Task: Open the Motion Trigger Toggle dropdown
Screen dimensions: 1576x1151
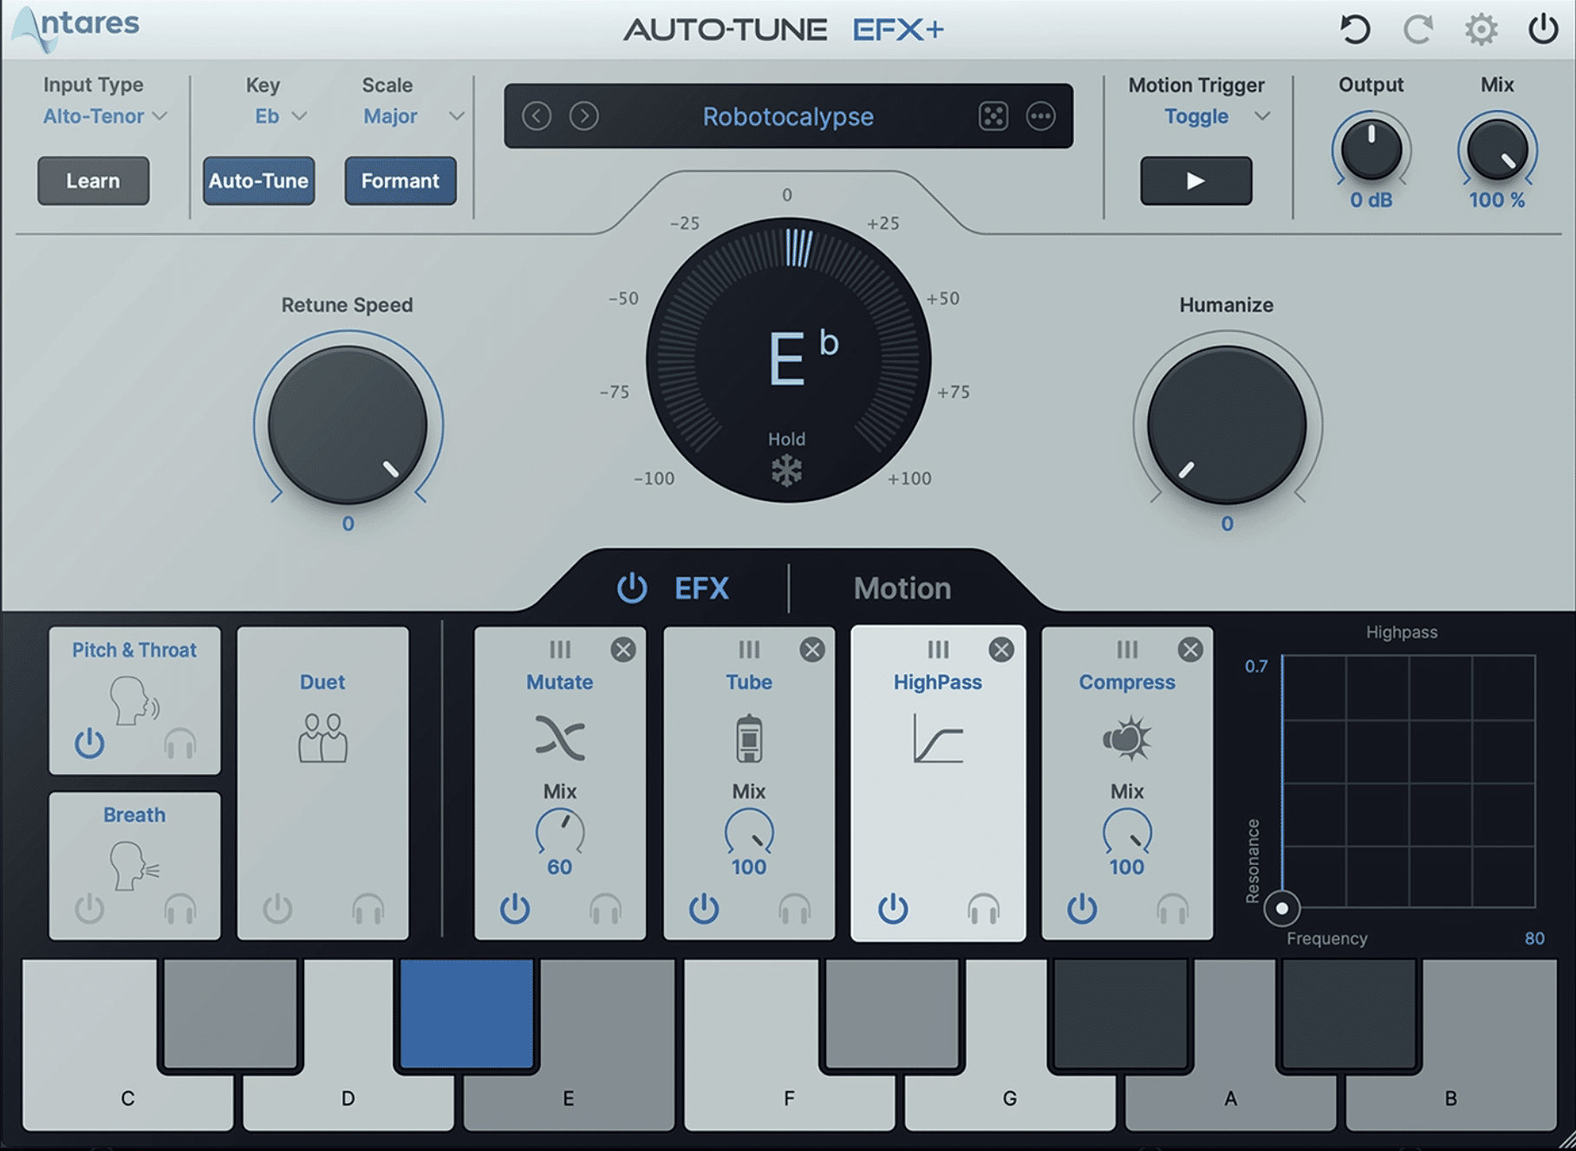Action: [1216, 116]
